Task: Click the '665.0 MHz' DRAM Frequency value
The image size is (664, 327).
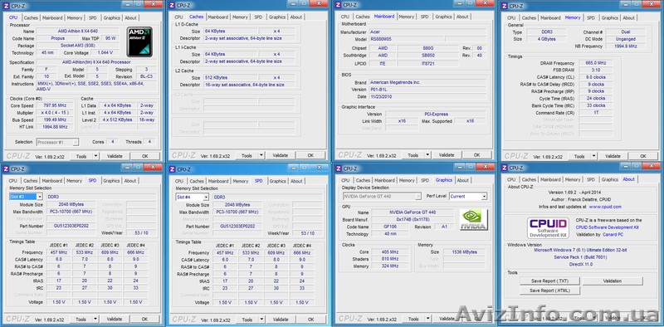Action: click(595, 63)
